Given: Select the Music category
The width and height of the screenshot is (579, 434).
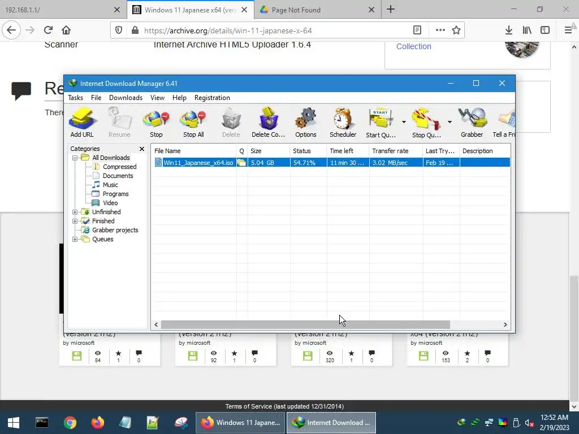Looking at the screenshot, I should coord(110,185).
